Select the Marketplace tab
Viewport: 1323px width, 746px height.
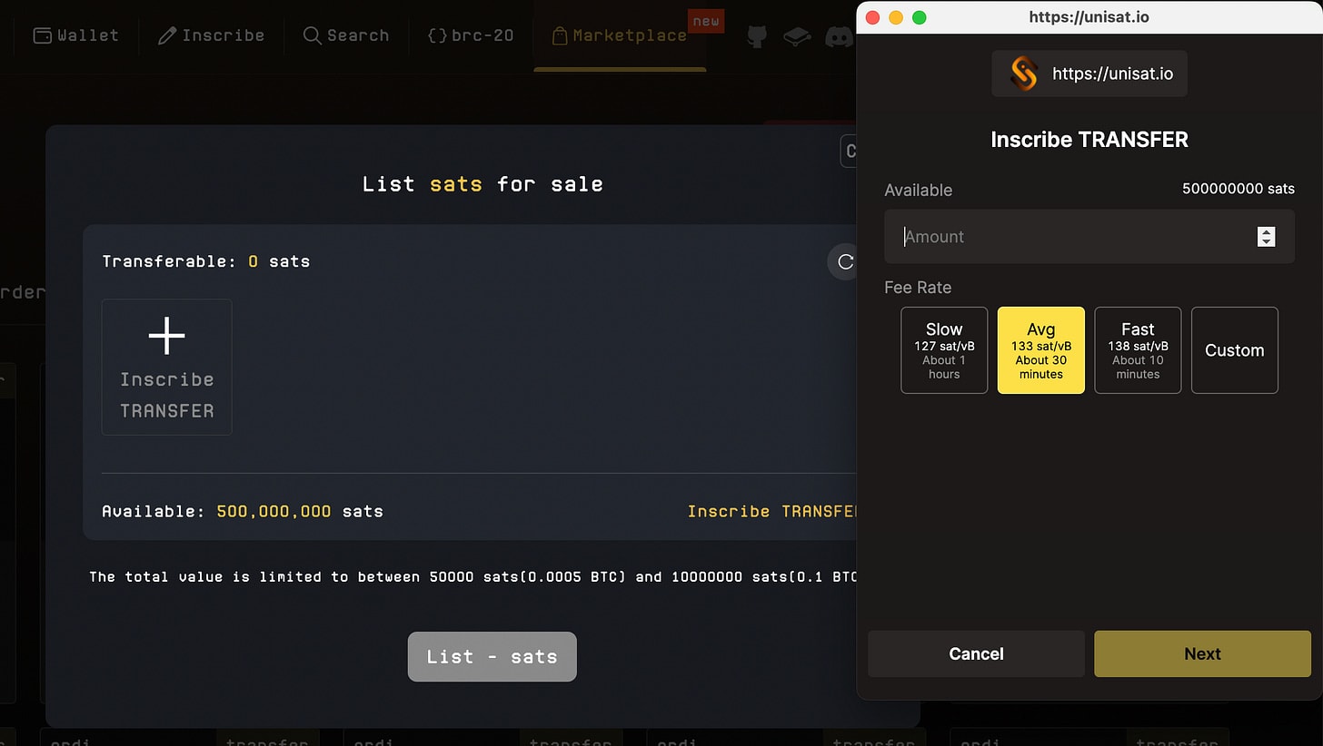(620, 35)
